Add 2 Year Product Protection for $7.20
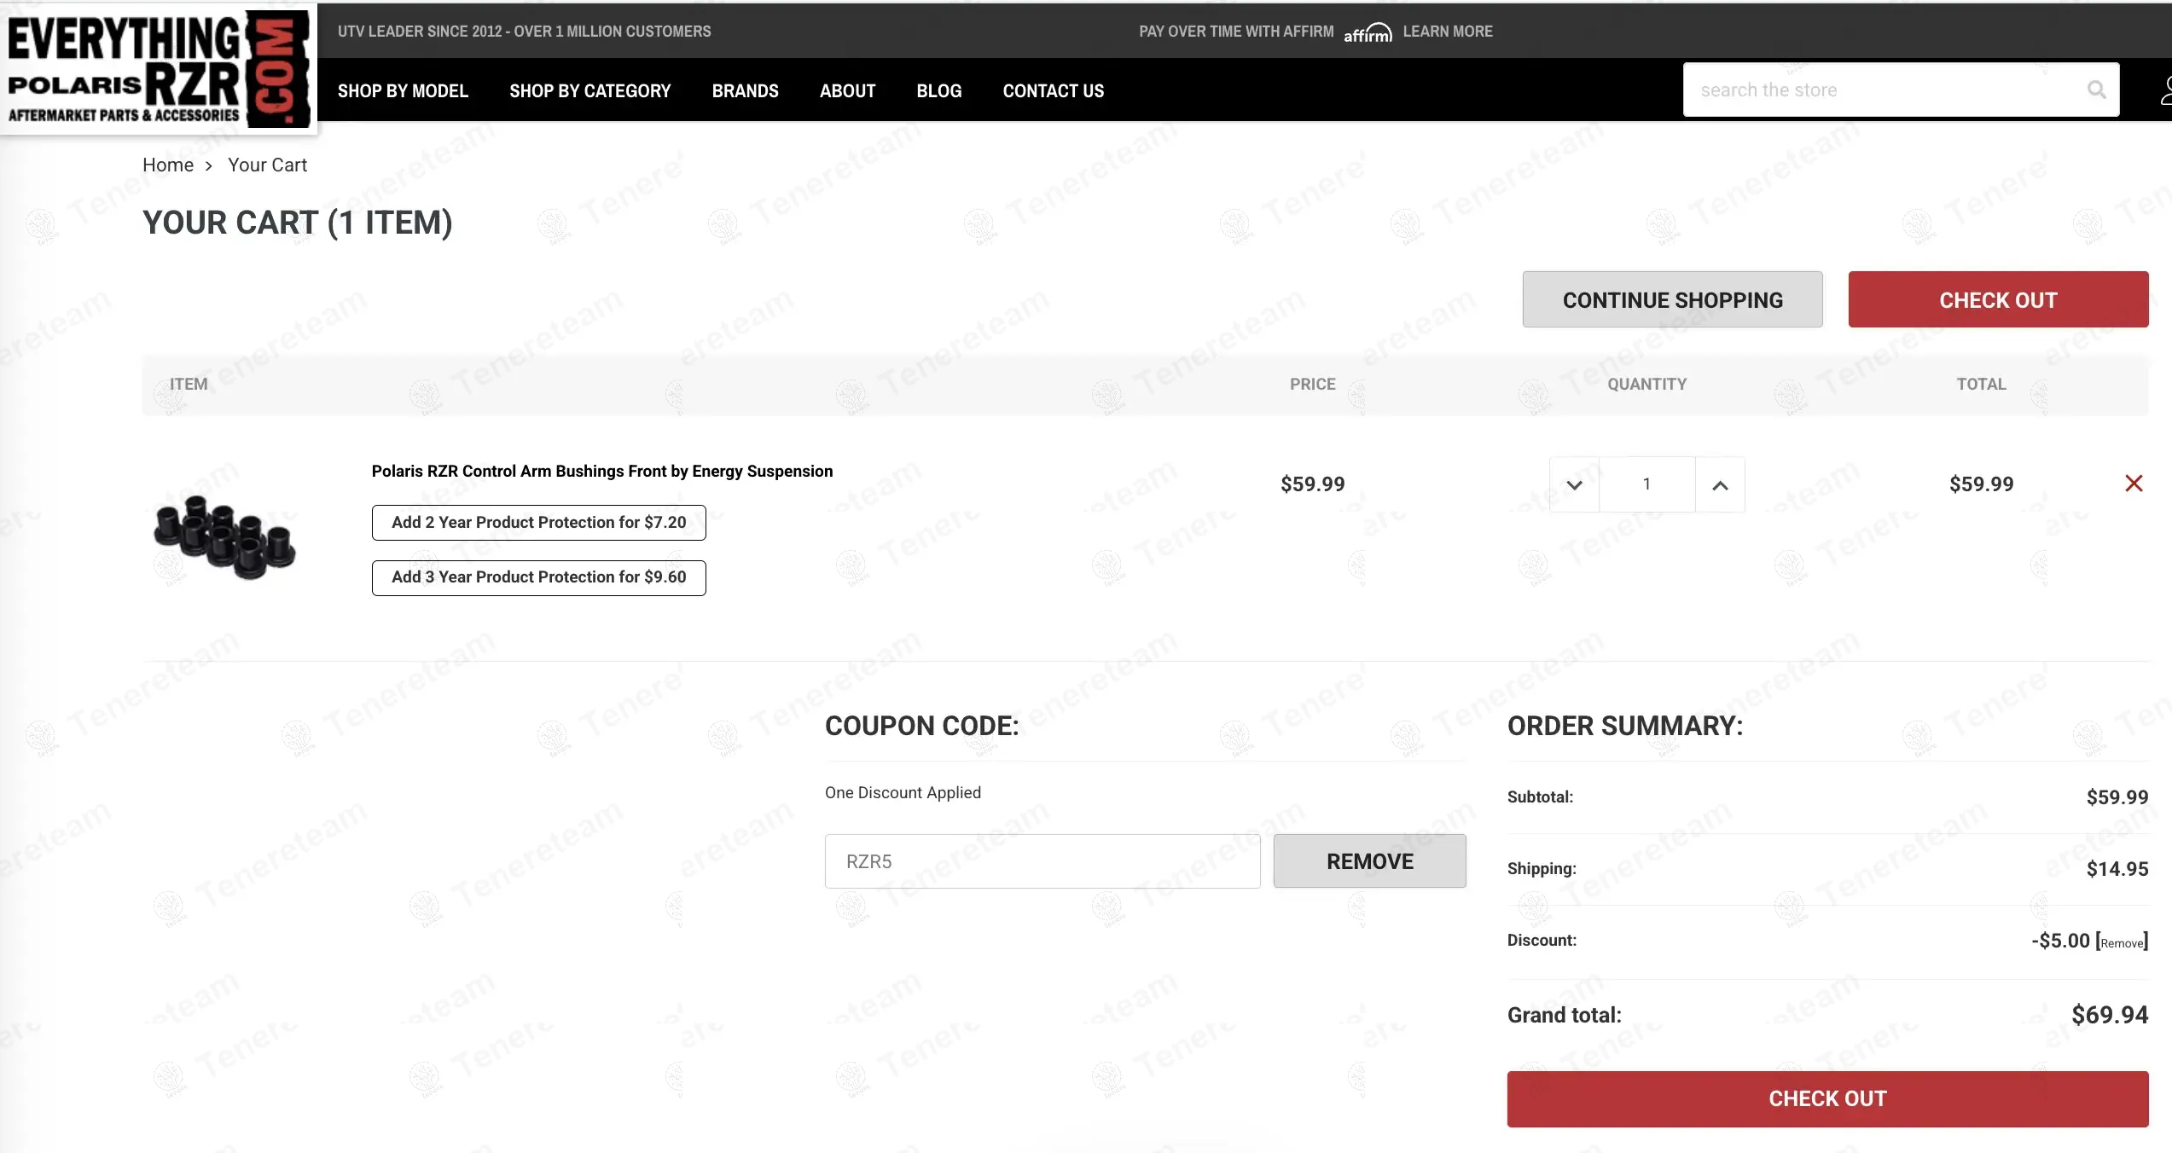 click(x=539, y=523)
